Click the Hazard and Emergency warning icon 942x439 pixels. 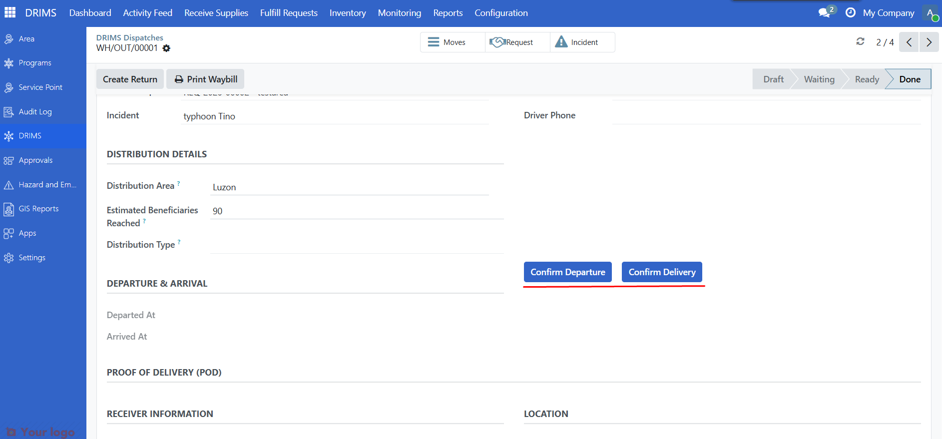coord(8,185)
